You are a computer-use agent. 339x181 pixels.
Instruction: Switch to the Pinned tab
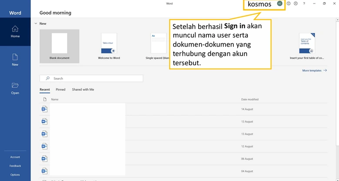click(x=60, y=90)
